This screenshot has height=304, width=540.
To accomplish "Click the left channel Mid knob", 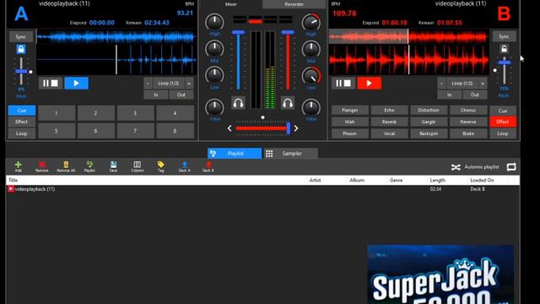I will pos(214,49).
